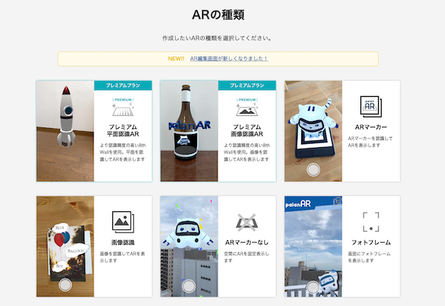Choose the 画像認識 option title
This screenshot has height=306, width=445.
[123, 243]
